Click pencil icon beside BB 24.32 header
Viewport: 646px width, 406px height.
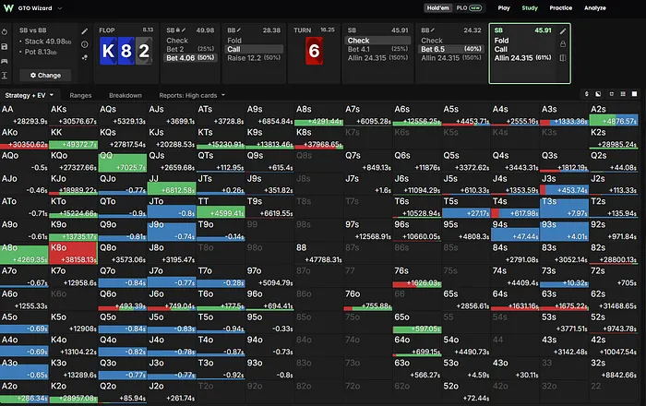pos(433,30)
